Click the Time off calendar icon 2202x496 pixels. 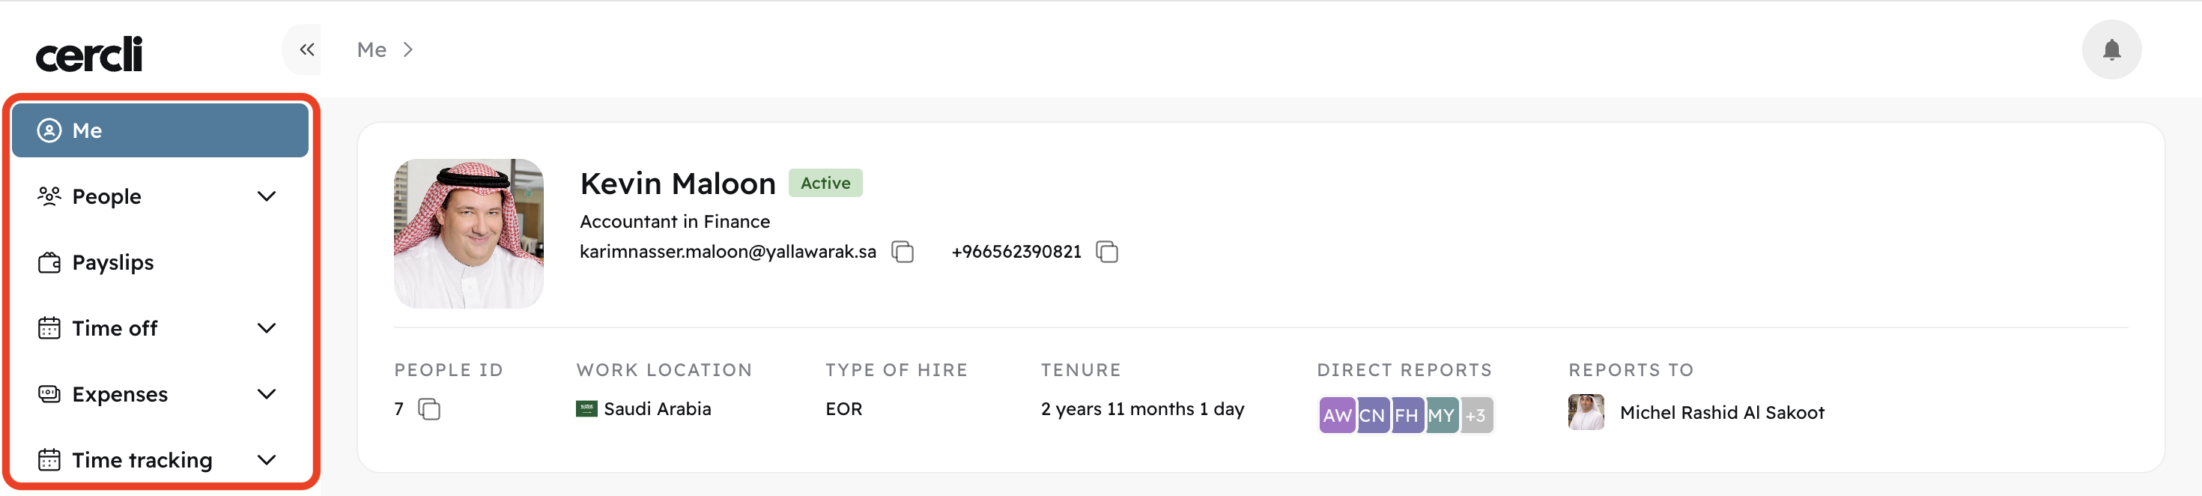point(49,327)
